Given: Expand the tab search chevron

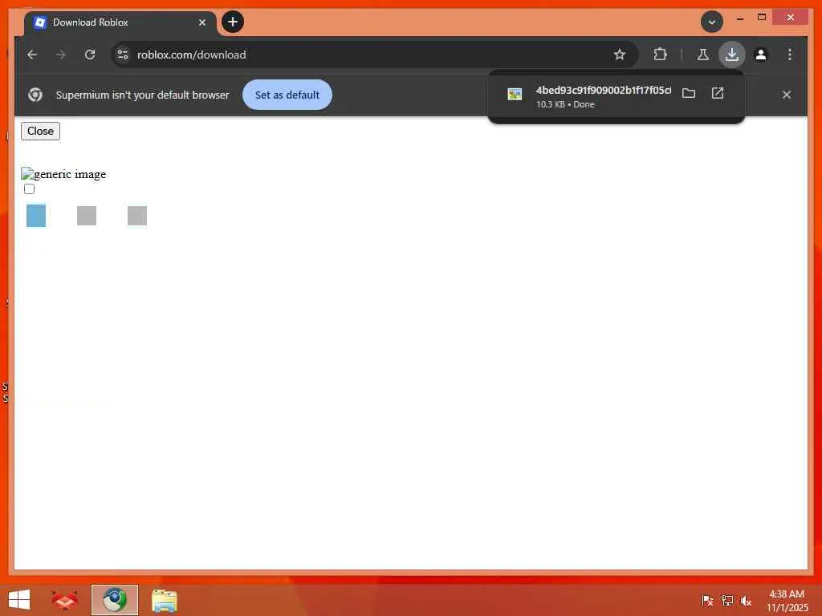Looking at the screenshot, I should 712,22.
